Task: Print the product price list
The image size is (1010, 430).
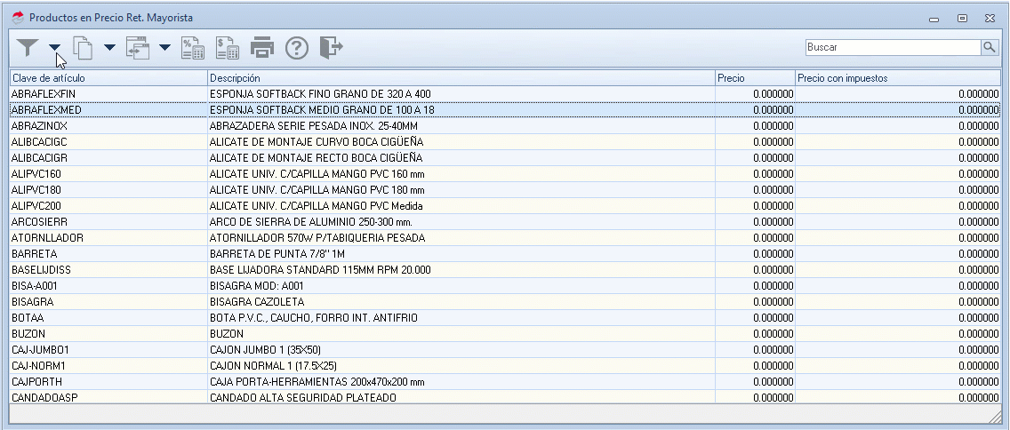Action: click(262, 47)
